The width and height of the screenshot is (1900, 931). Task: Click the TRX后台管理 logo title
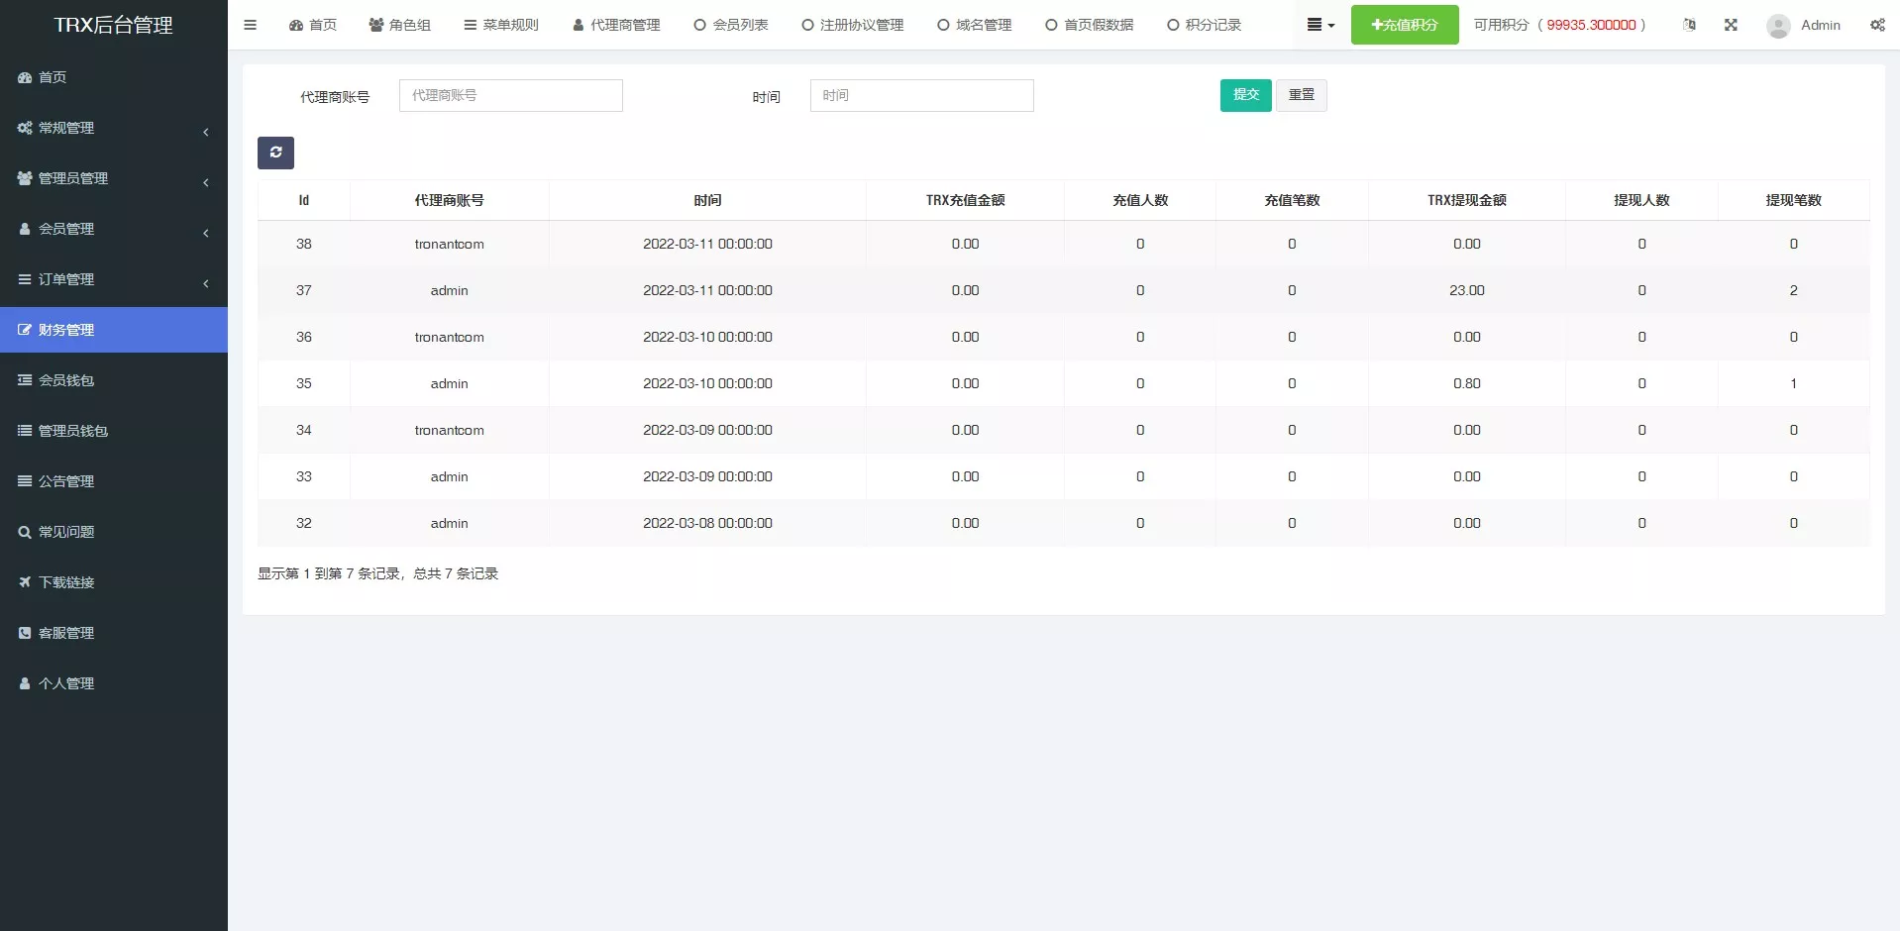pos(114,25)
